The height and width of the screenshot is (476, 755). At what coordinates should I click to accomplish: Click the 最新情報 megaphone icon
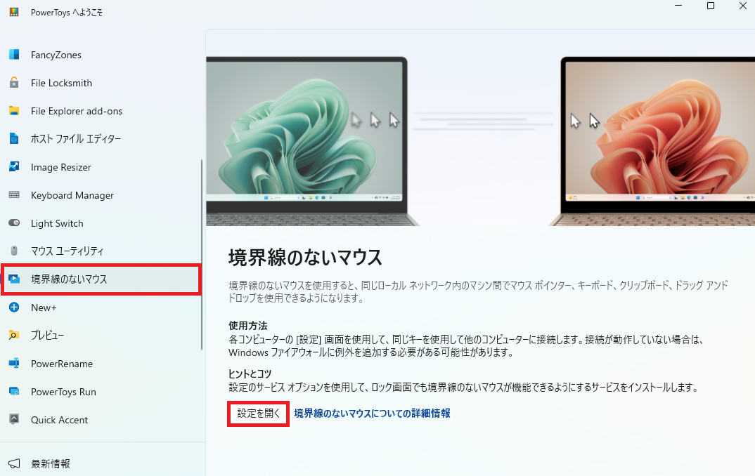pos(14,463)
